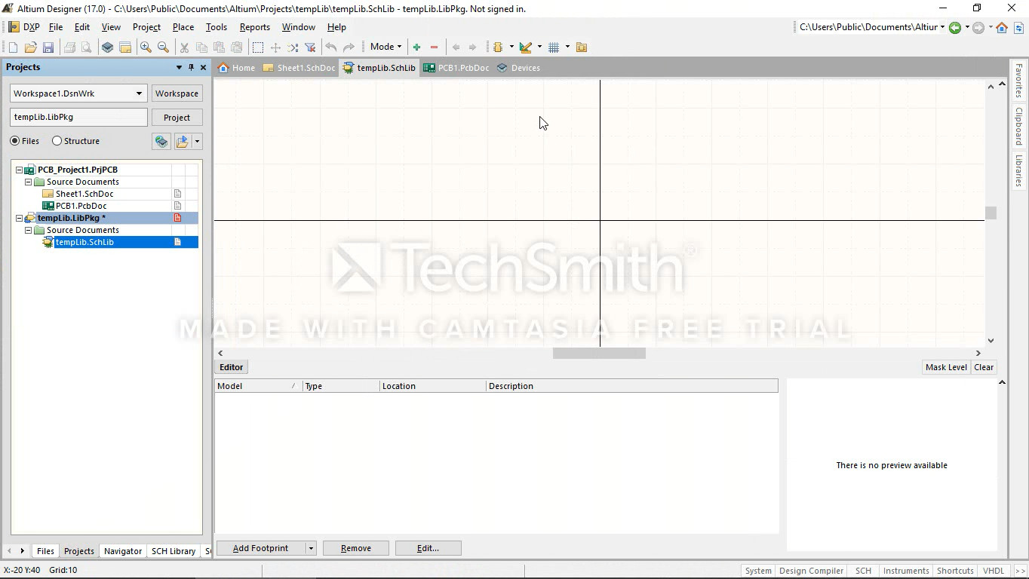
Task: Collapse the PCB_Project1.PrjPCB tree node
Action: click(x=20, y=170)
